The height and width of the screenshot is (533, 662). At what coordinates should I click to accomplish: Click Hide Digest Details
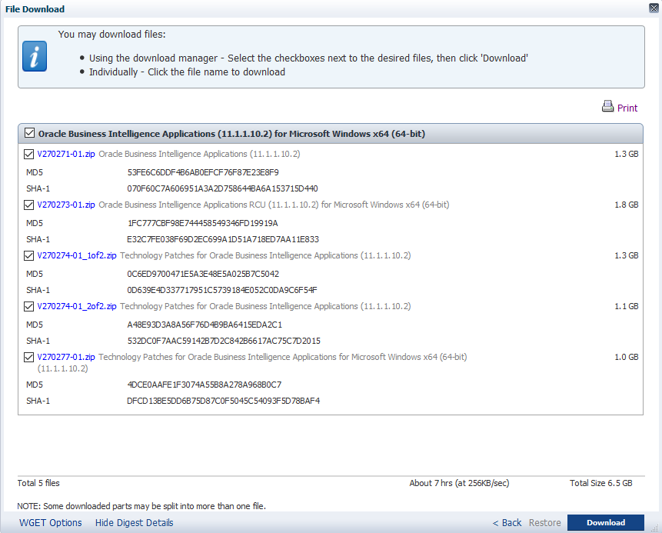(x=135, y=523)
